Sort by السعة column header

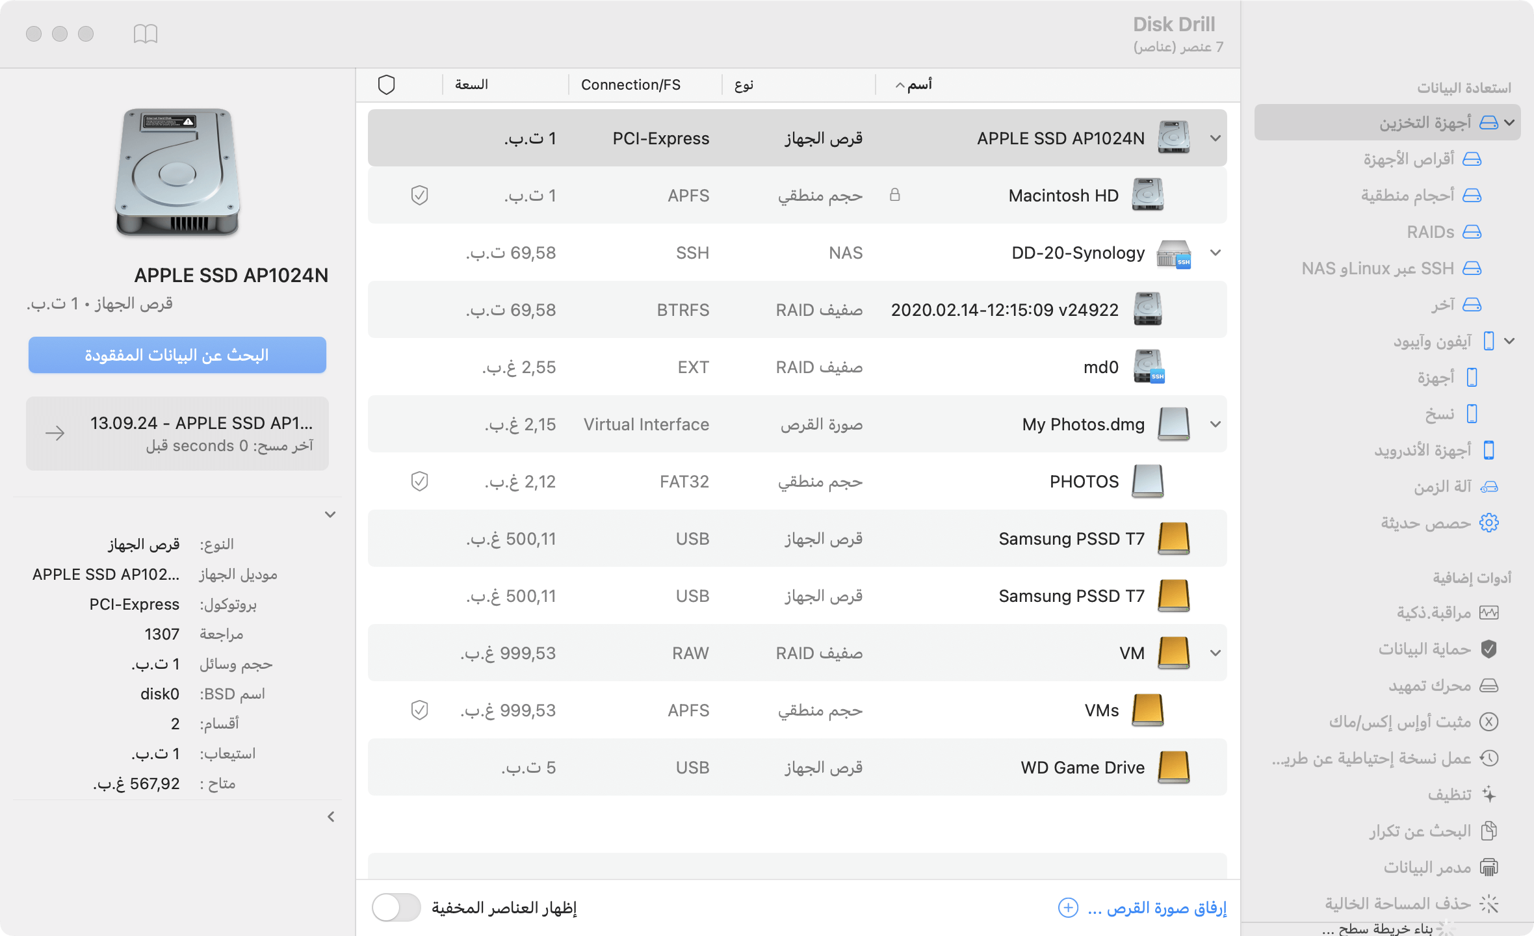471,84
